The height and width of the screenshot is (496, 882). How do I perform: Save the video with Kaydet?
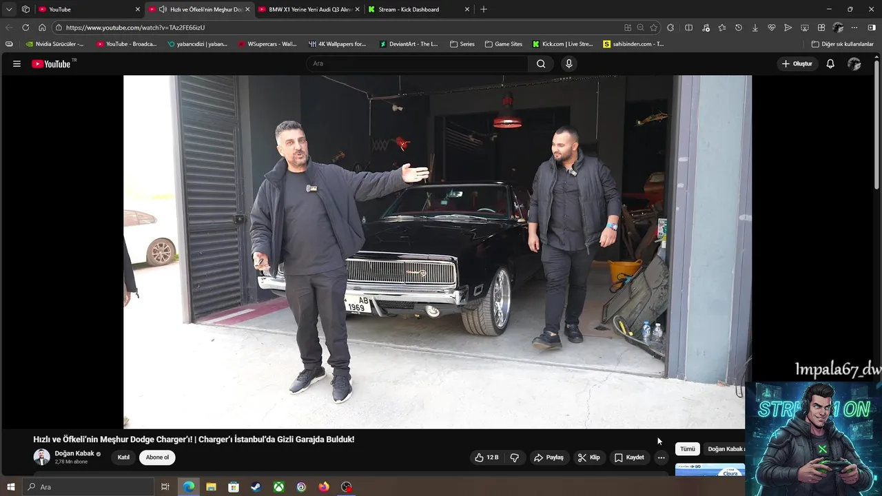629,457
